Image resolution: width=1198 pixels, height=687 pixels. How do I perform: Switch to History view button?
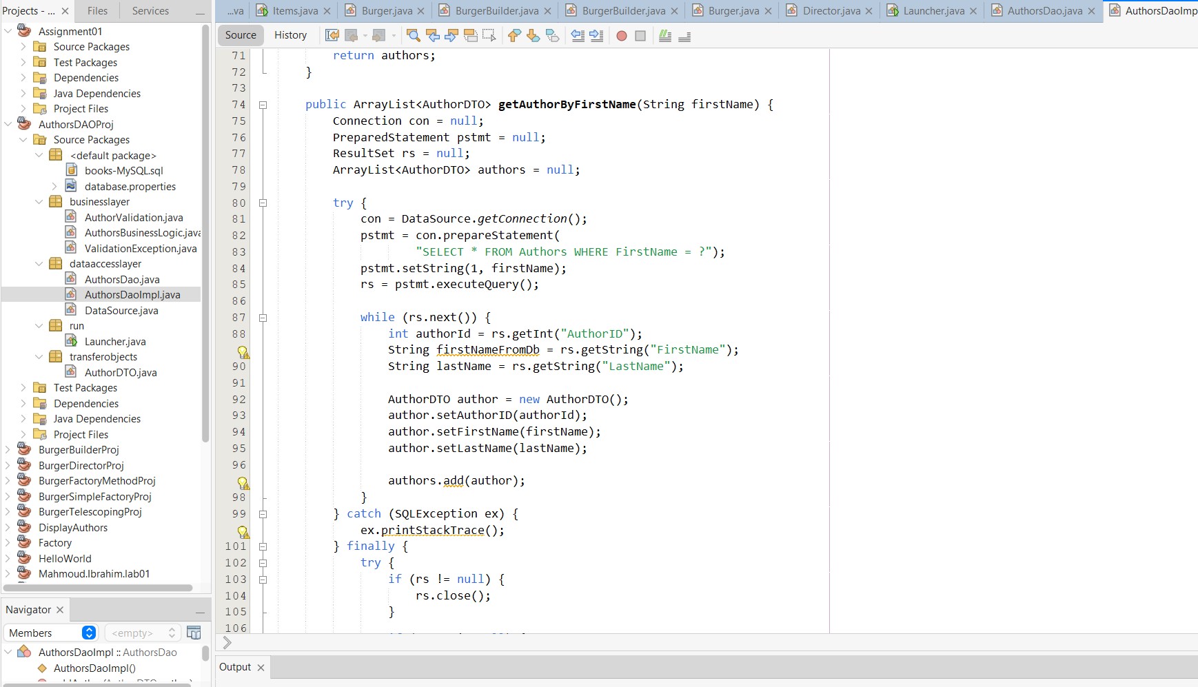pos(290,35)
